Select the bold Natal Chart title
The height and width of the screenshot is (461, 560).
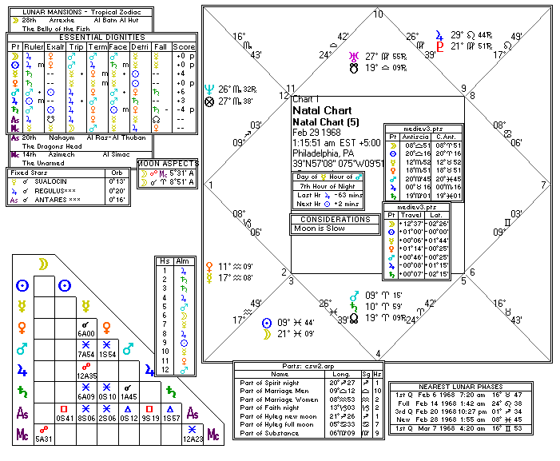coord(319,110)
